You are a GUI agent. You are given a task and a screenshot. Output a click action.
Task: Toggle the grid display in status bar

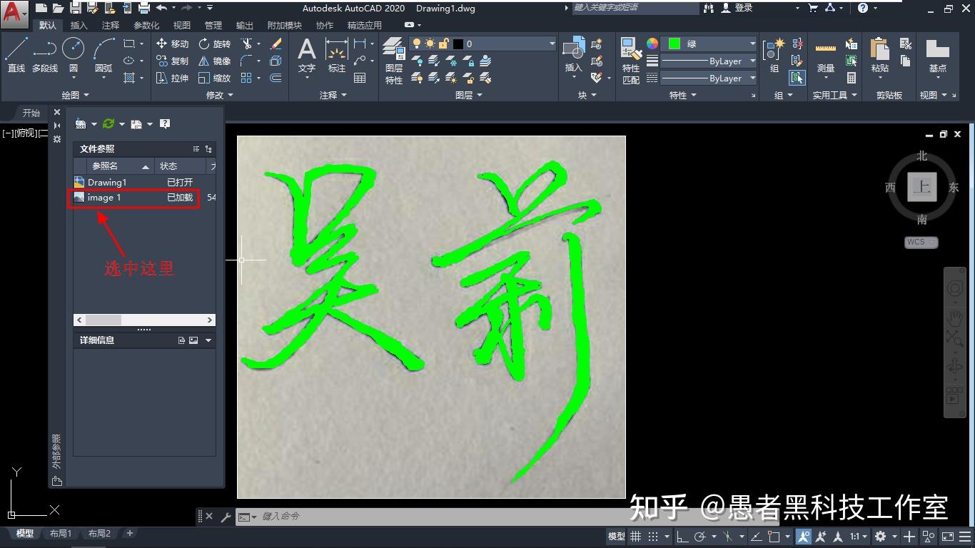pyautogui.click(x=635, y=536)
